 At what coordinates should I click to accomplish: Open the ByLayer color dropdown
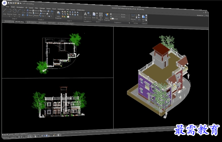pos(121,19)
